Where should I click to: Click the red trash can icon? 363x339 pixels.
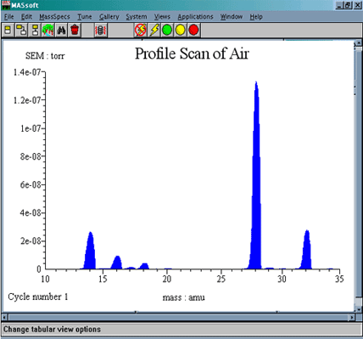(x=75, y=30)
